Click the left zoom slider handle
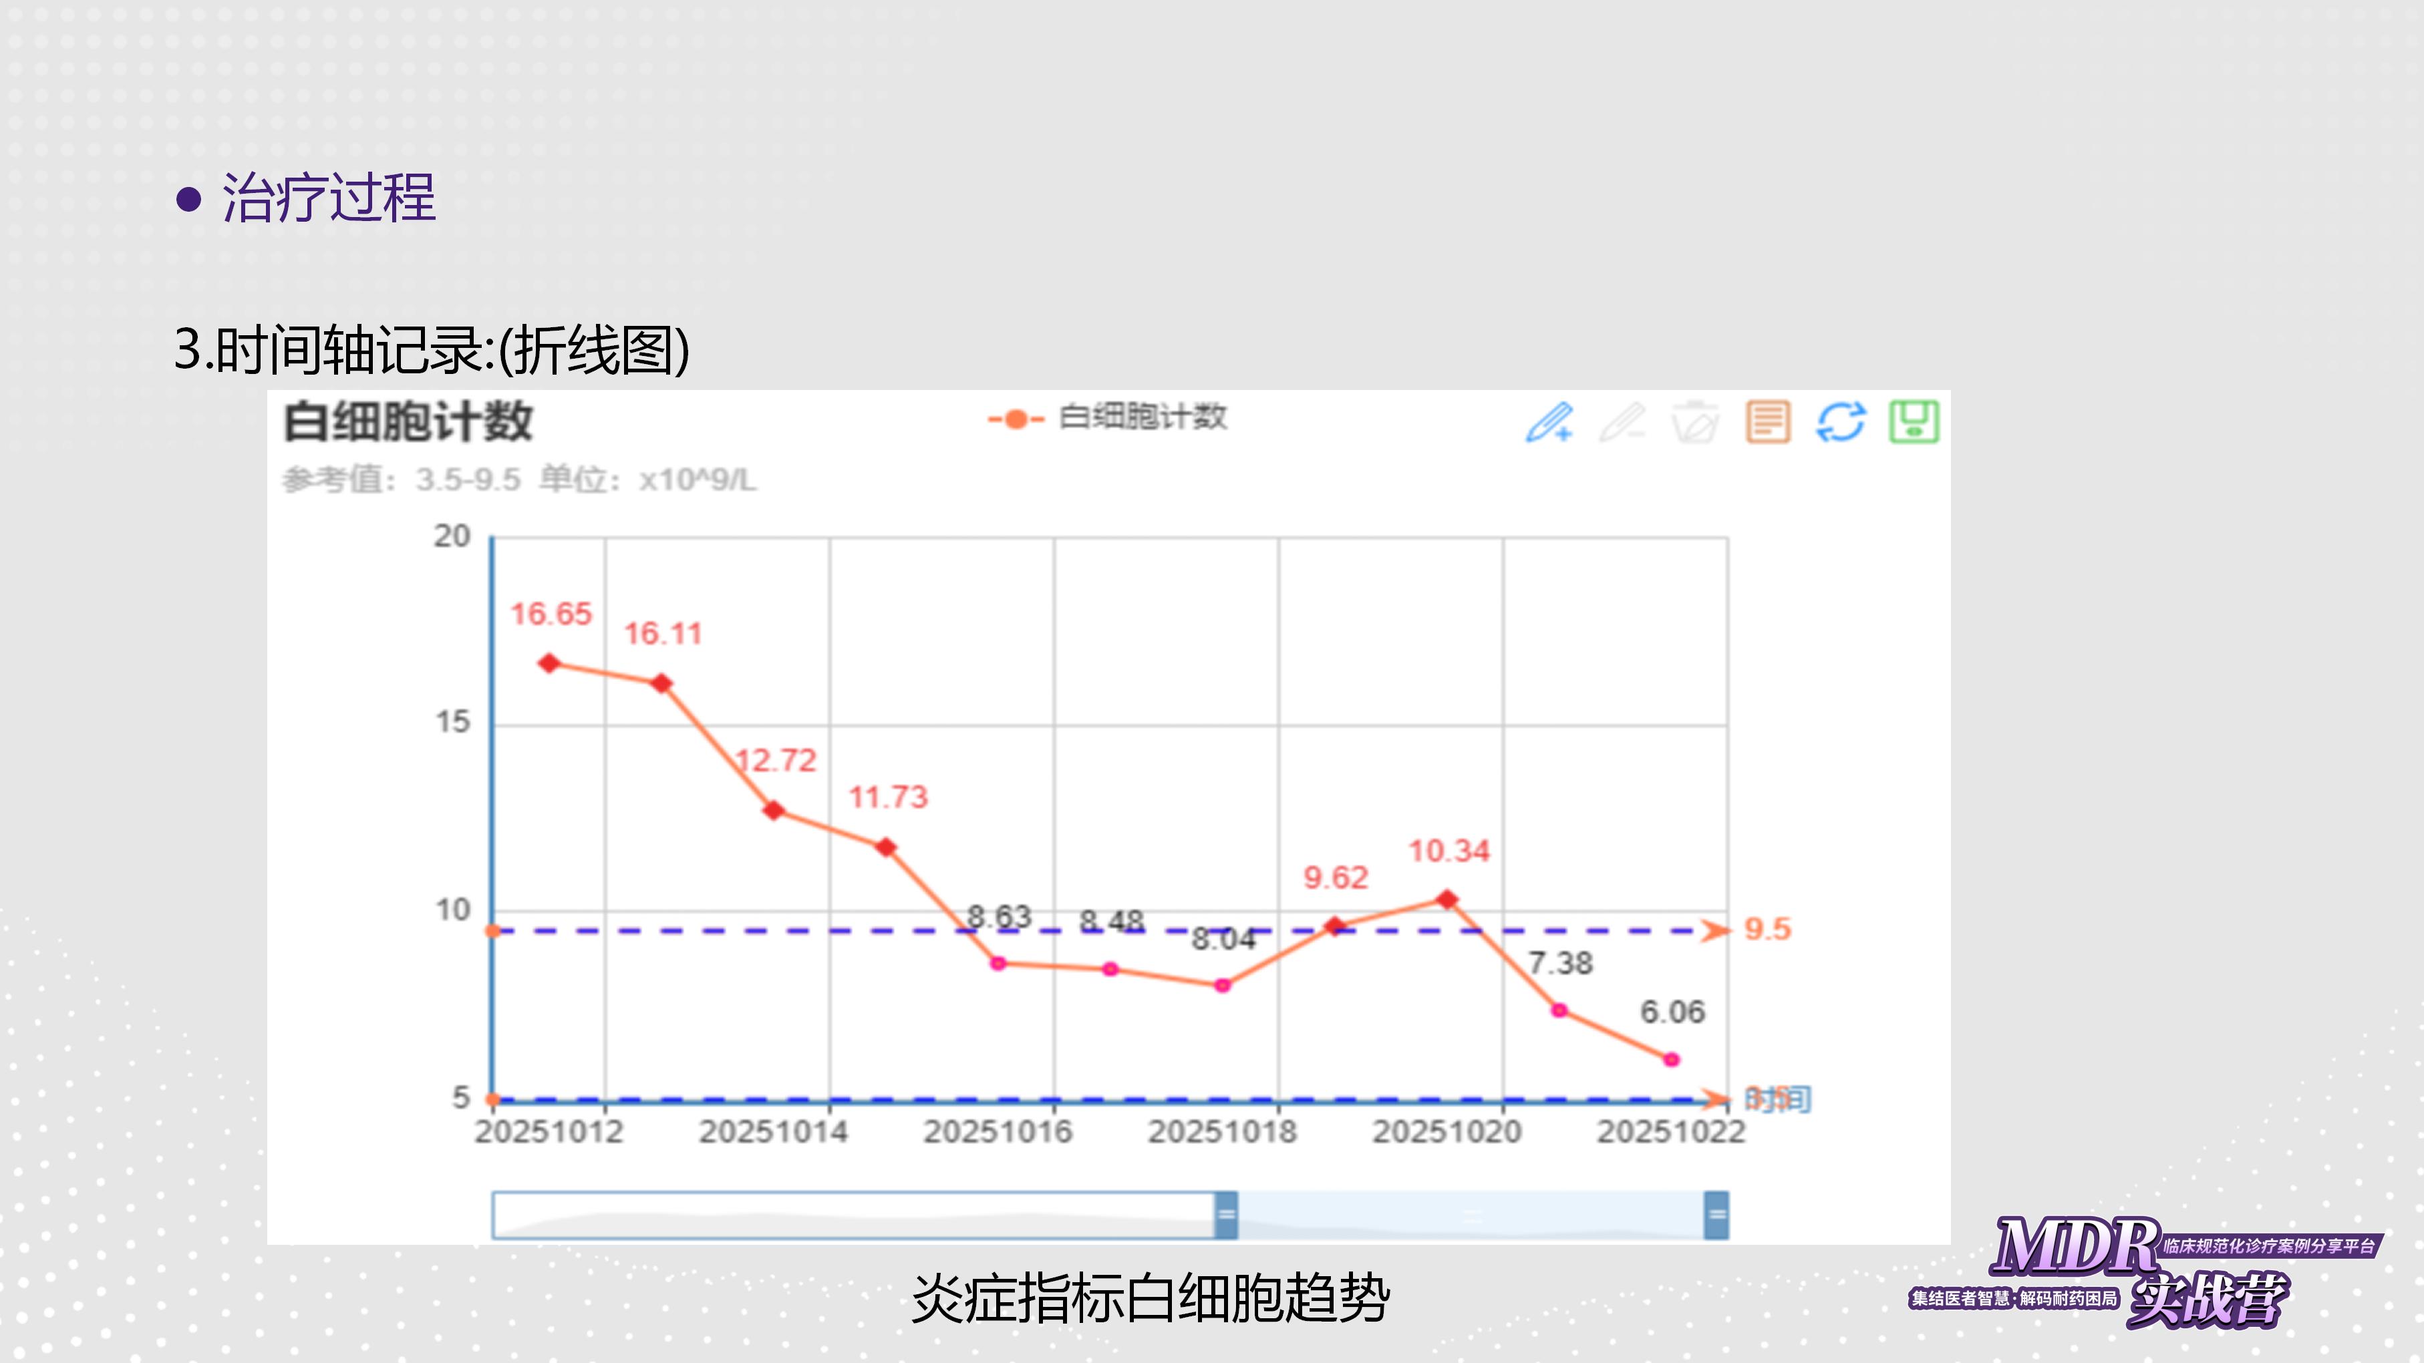The height and width of the screenshot is (1363, 2424). tap(1225, 1214)
